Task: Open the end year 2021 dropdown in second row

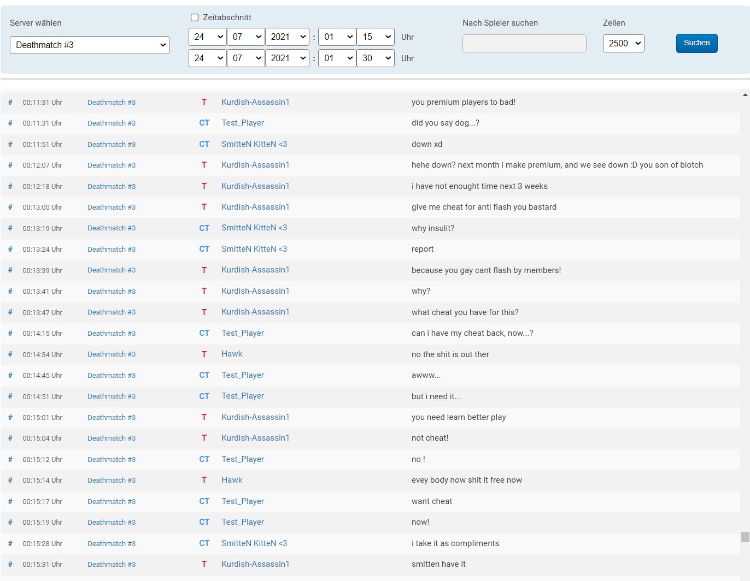Action: tap(287, 58)
